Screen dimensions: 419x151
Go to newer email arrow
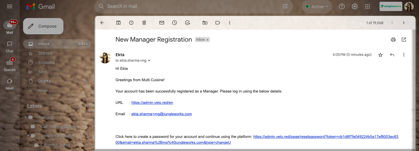coord(392,23)
